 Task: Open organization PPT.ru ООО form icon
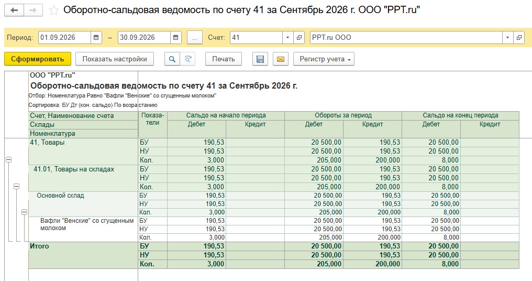[519, 37]
